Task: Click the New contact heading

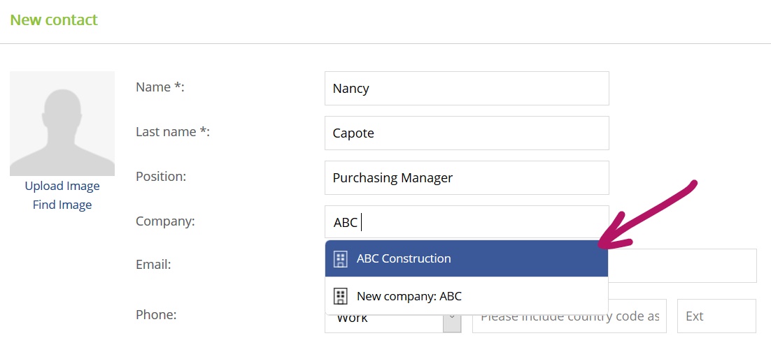Action: [x=54, y=20]
